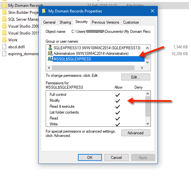Select Visual Studio 2008 folder in Explorer
Image resolution: width=191 pixels, height=176 pixels.
click(x=23, y=26)
